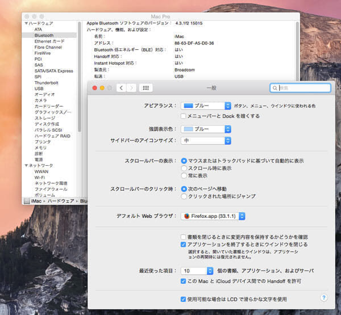Click the forward arrow in preferences toolbar
This screenshot has width=341, height=315.
tap(132, 88)
